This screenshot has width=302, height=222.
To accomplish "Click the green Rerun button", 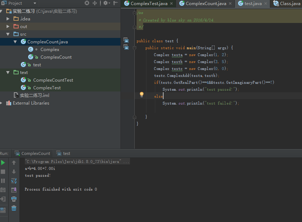I will tap(3, 163).
